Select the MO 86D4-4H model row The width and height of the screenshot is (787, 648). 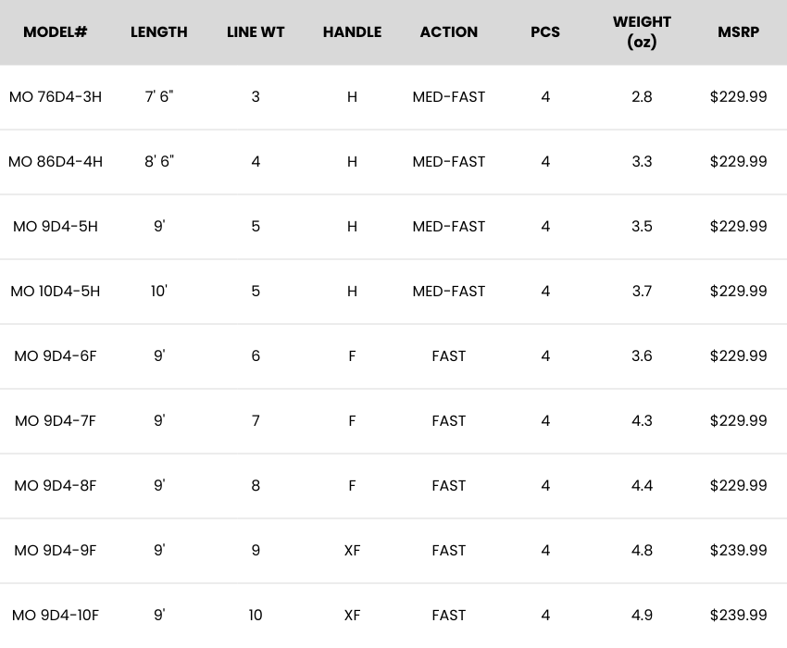[x=56, y=161]
